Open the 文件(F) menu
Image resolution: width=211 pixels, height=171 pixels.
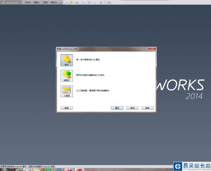(28, 3)
